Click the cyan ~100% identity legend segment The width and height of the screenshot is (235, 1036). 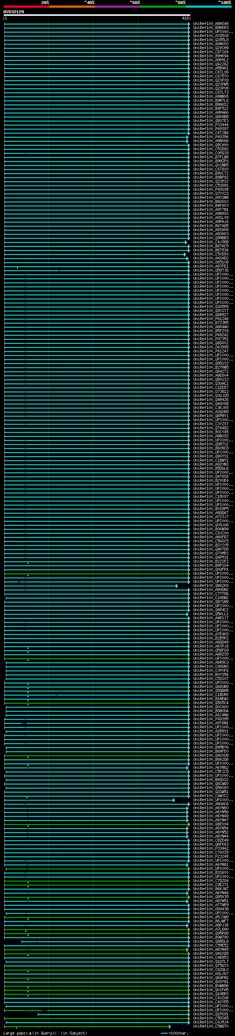tap(209, 7)
